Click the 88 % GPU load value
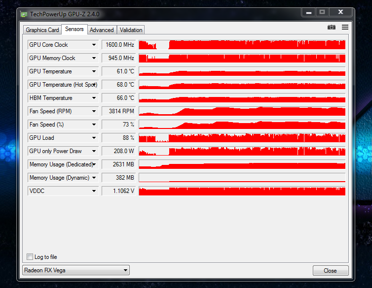Image resolution: width=372 pixels, height=288 pixels. coord(118,138)
